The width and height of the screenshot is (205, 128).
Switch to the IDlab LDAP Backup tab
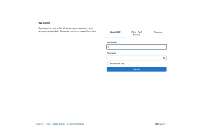pyautogui.click(x=137, y=33)
